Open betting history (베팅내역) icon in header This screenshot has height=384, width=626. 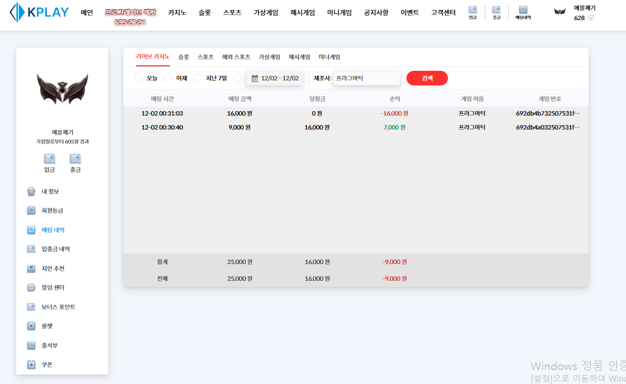[523, 12]
